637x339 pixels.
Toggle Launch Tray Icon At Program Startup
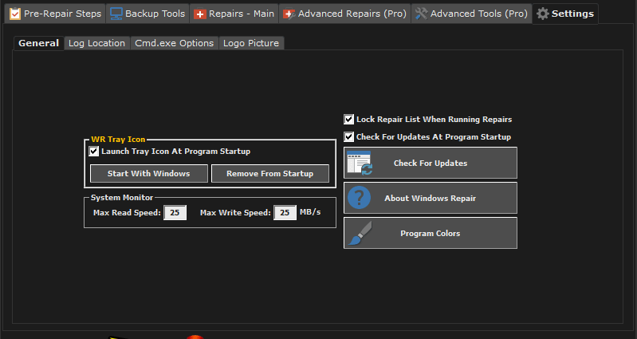94,152
